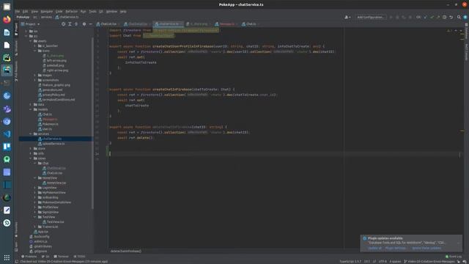Open the Refactor menu
469x264 pixels.
72,12
